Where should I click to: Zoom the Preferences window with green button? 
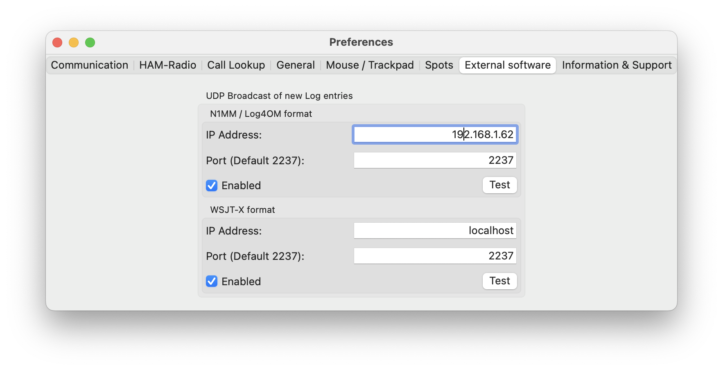(x=90, y=42)
